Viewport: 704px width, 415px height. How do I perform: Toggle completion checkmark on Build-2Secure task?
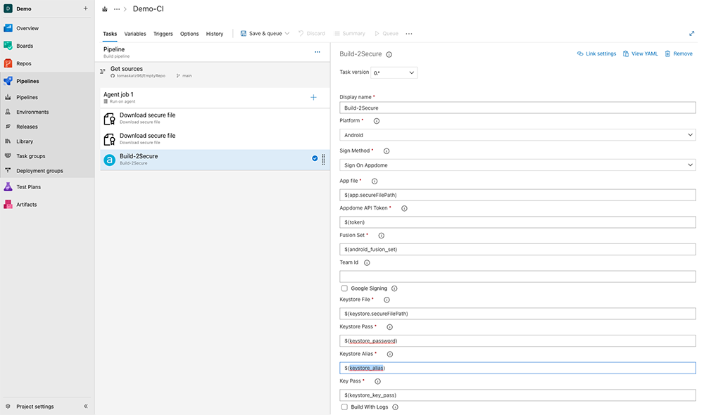pyautogui.click(x=314, y=159)
